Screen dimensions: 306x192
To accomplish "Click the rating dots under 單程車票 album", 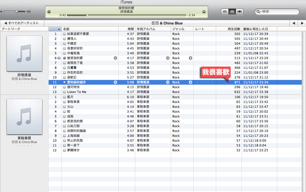I will pos(24,146).
